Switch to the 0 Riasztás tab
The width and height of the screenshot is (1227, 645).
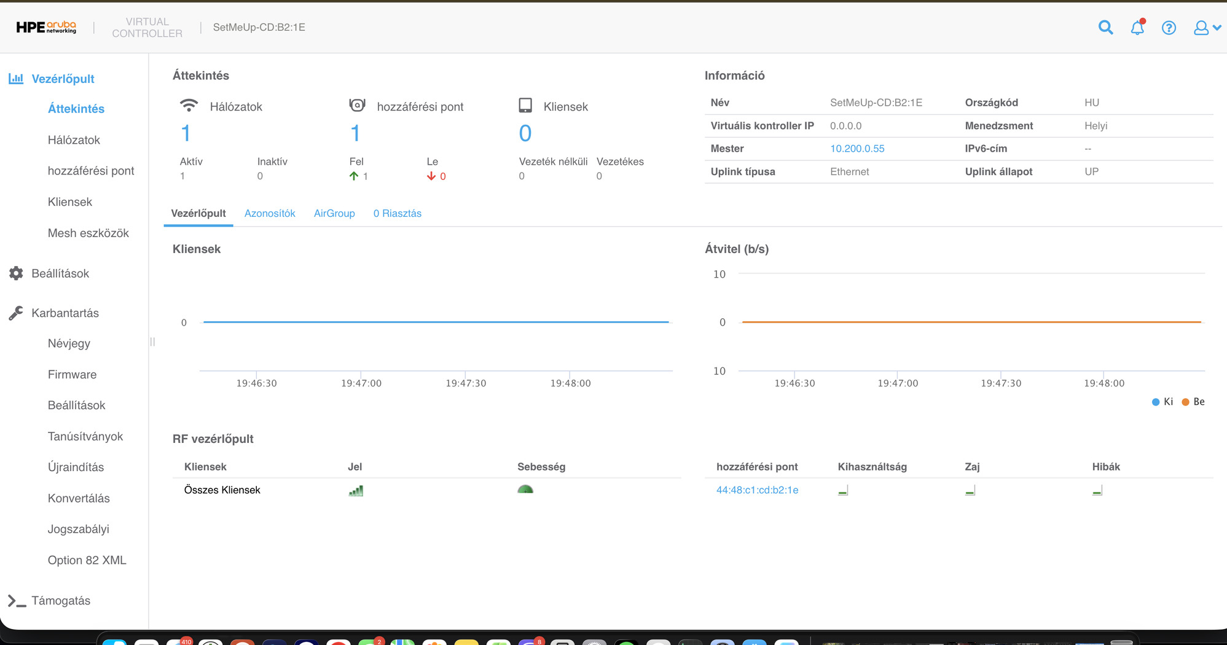(398, 213)
